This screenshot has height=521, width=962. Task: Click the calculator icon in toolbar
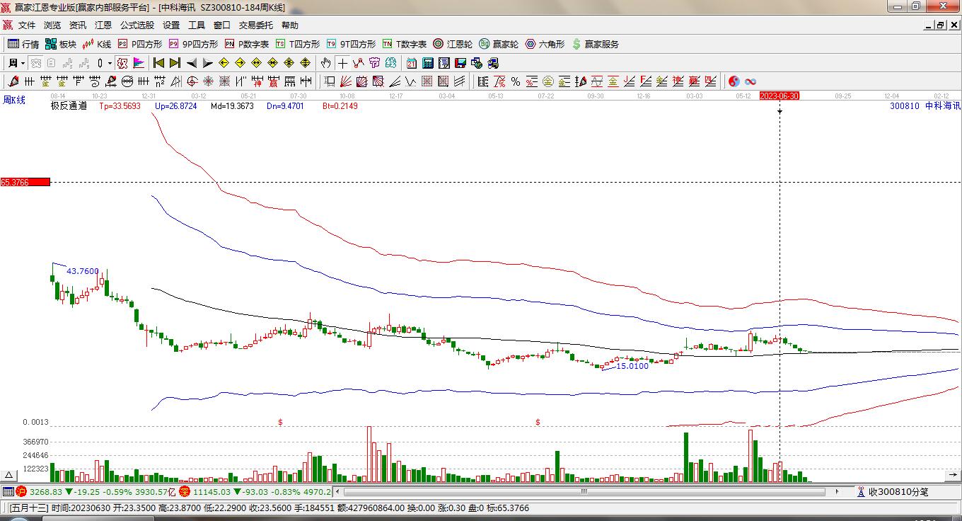pos(427,63)
